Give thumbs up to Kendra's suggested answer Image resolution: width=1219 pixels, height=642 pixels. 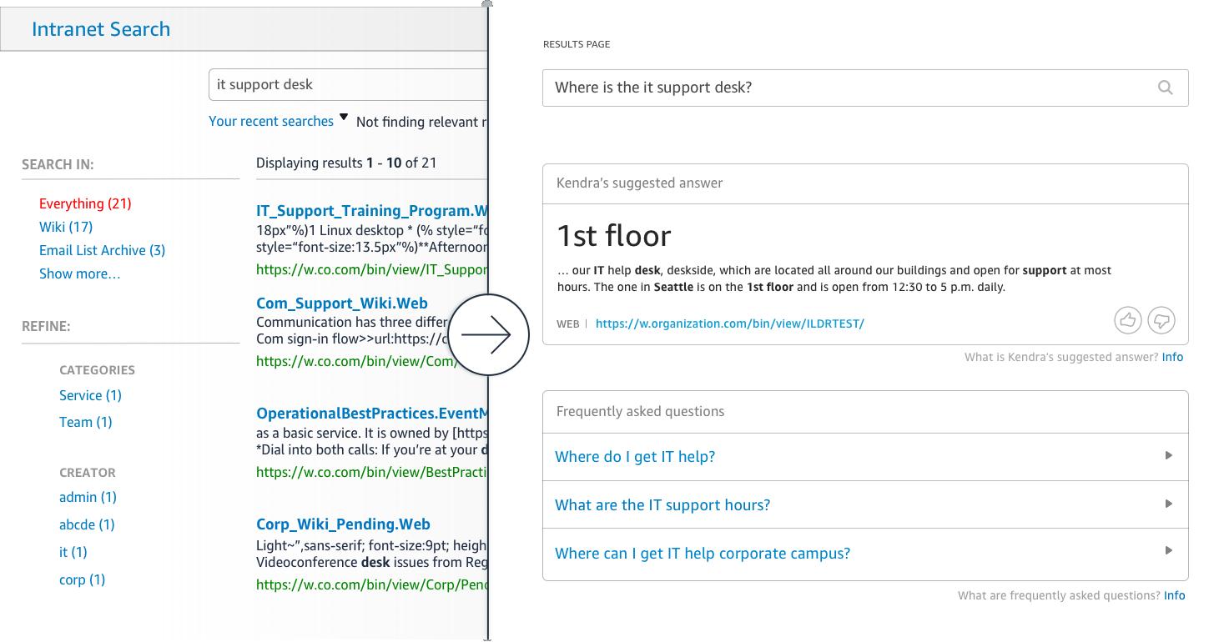tap(1128, 320)
